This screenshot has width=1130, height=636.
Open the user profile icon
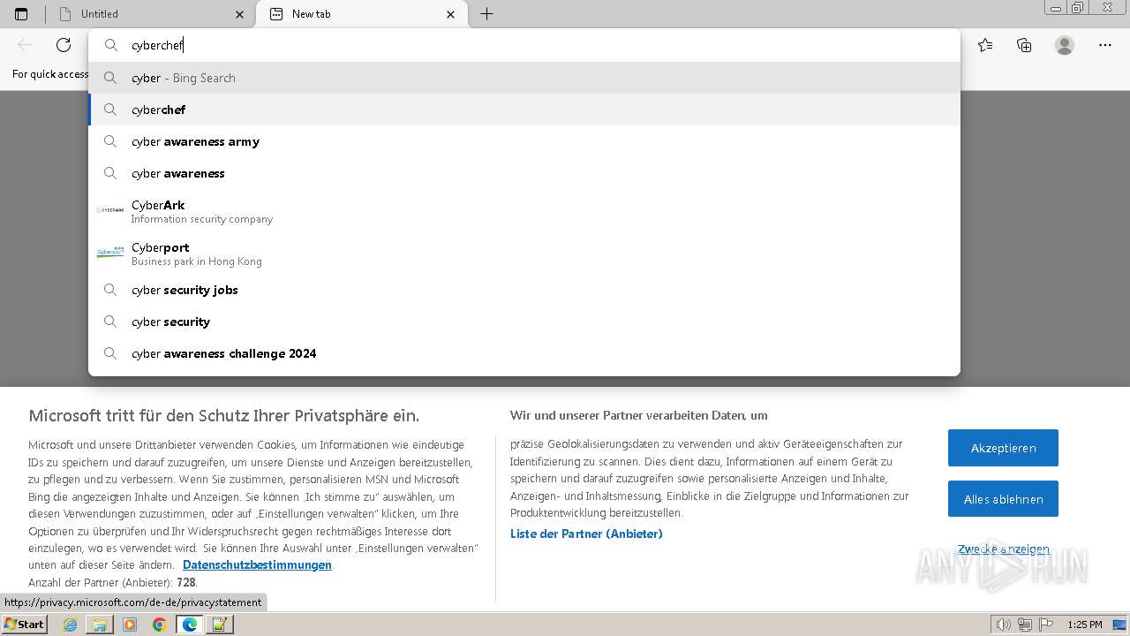coord(1065,45)
